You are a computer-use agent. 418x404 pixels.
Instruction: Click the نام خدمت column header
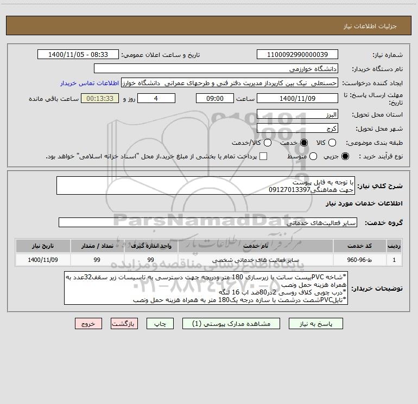(255, 246)
